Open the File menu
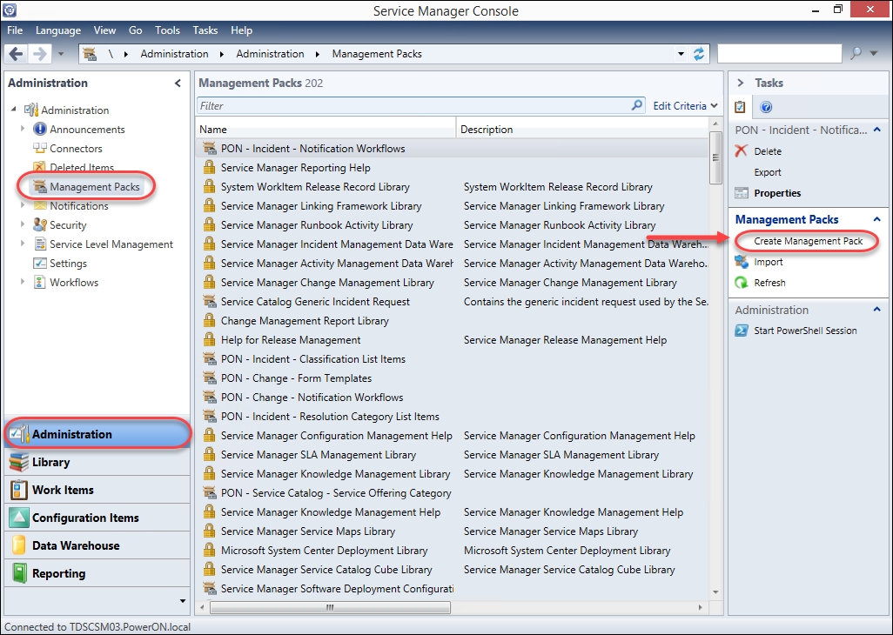The width and height of the screenshot is (893, 635). click(15, 30)
